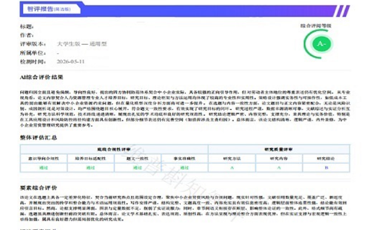Click the green A- overall grade badge

[x=322, y=44]
